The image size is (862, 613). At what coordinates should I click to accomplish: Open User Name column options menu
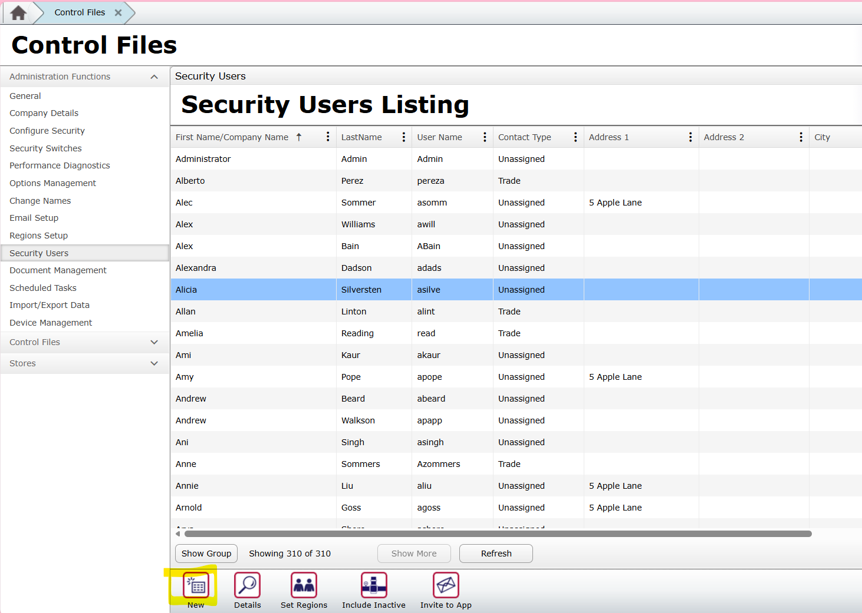[x=485, y=137]
